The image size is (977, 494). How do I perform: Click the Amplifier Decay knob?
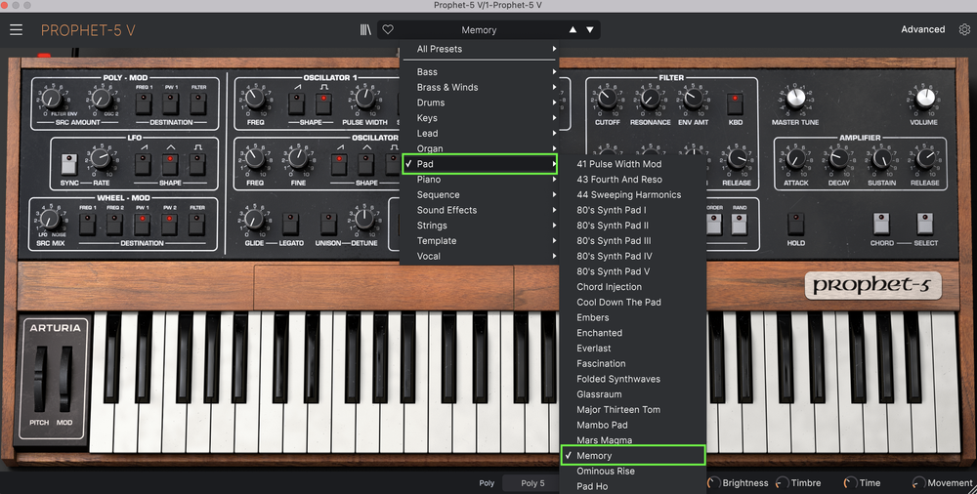click(x=838, y=158)
